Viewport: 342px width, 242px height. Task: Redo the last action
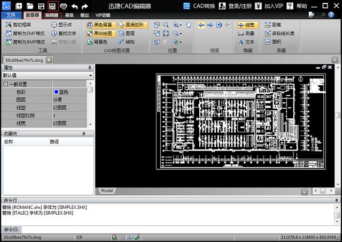pyautogui.click(x=85, y=6)
